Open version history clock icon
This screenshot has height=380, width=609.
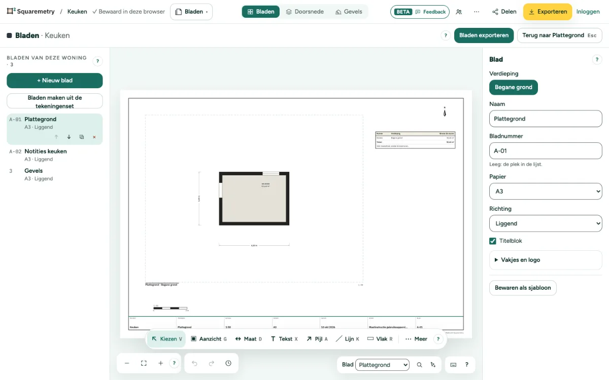tap(228, 363)
